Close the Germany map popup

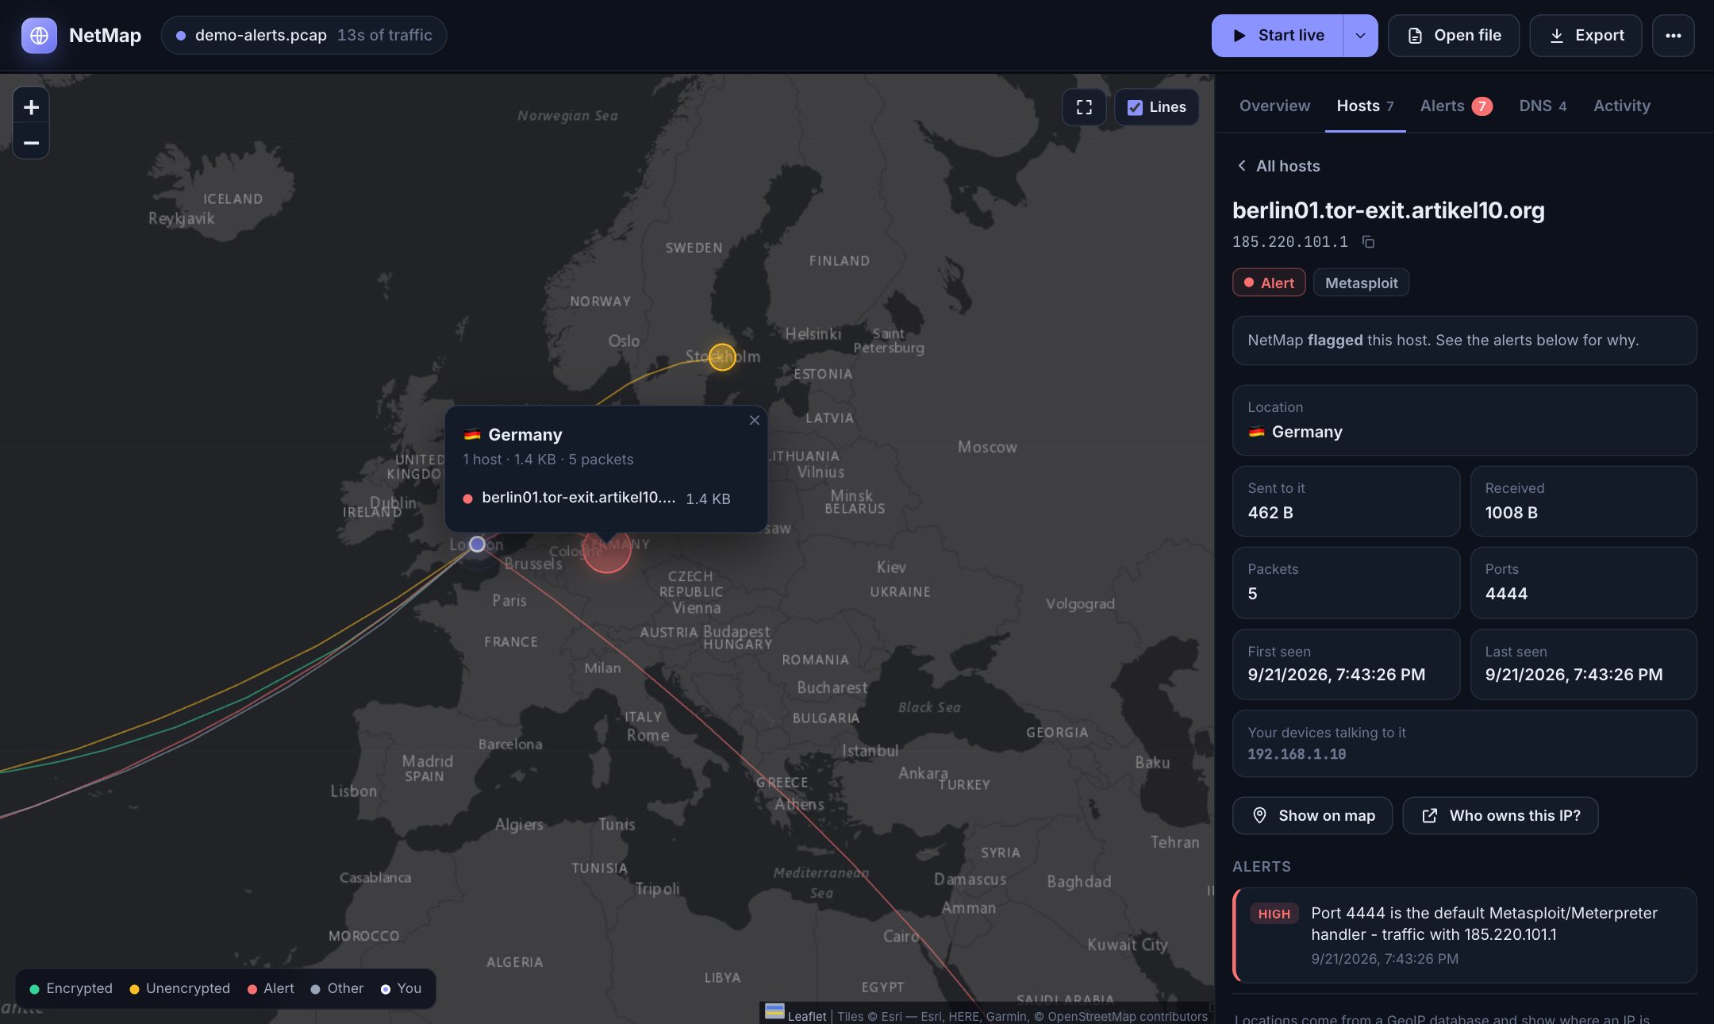754,421
